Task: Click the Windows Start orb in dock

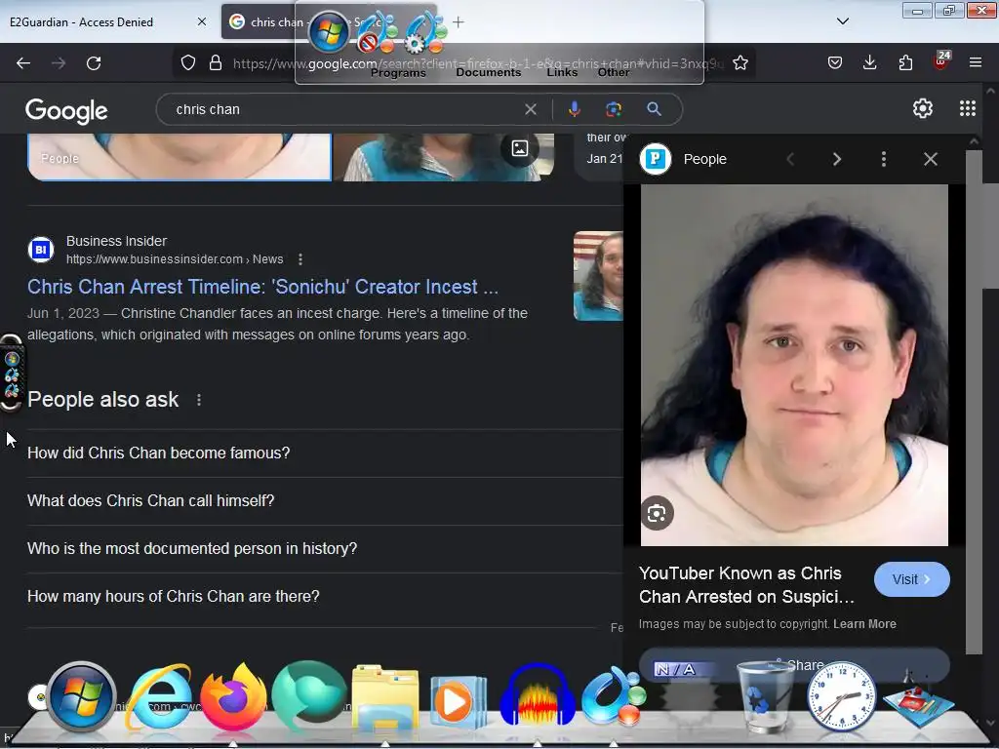Action: [x=82, y=696]
